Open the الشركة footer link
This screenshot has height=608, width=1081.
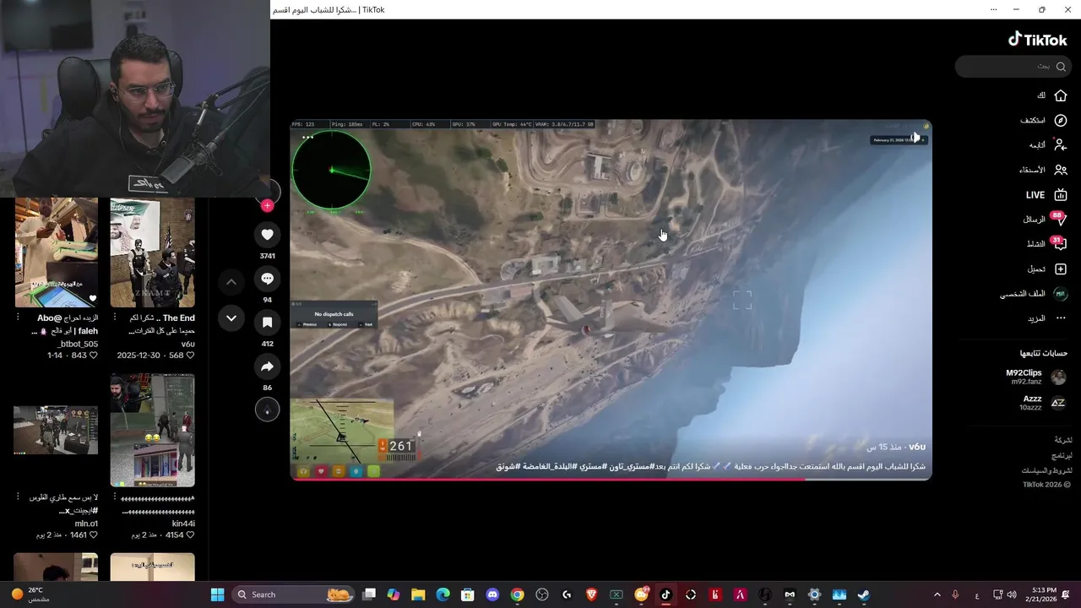click(x=1062, y=440)
